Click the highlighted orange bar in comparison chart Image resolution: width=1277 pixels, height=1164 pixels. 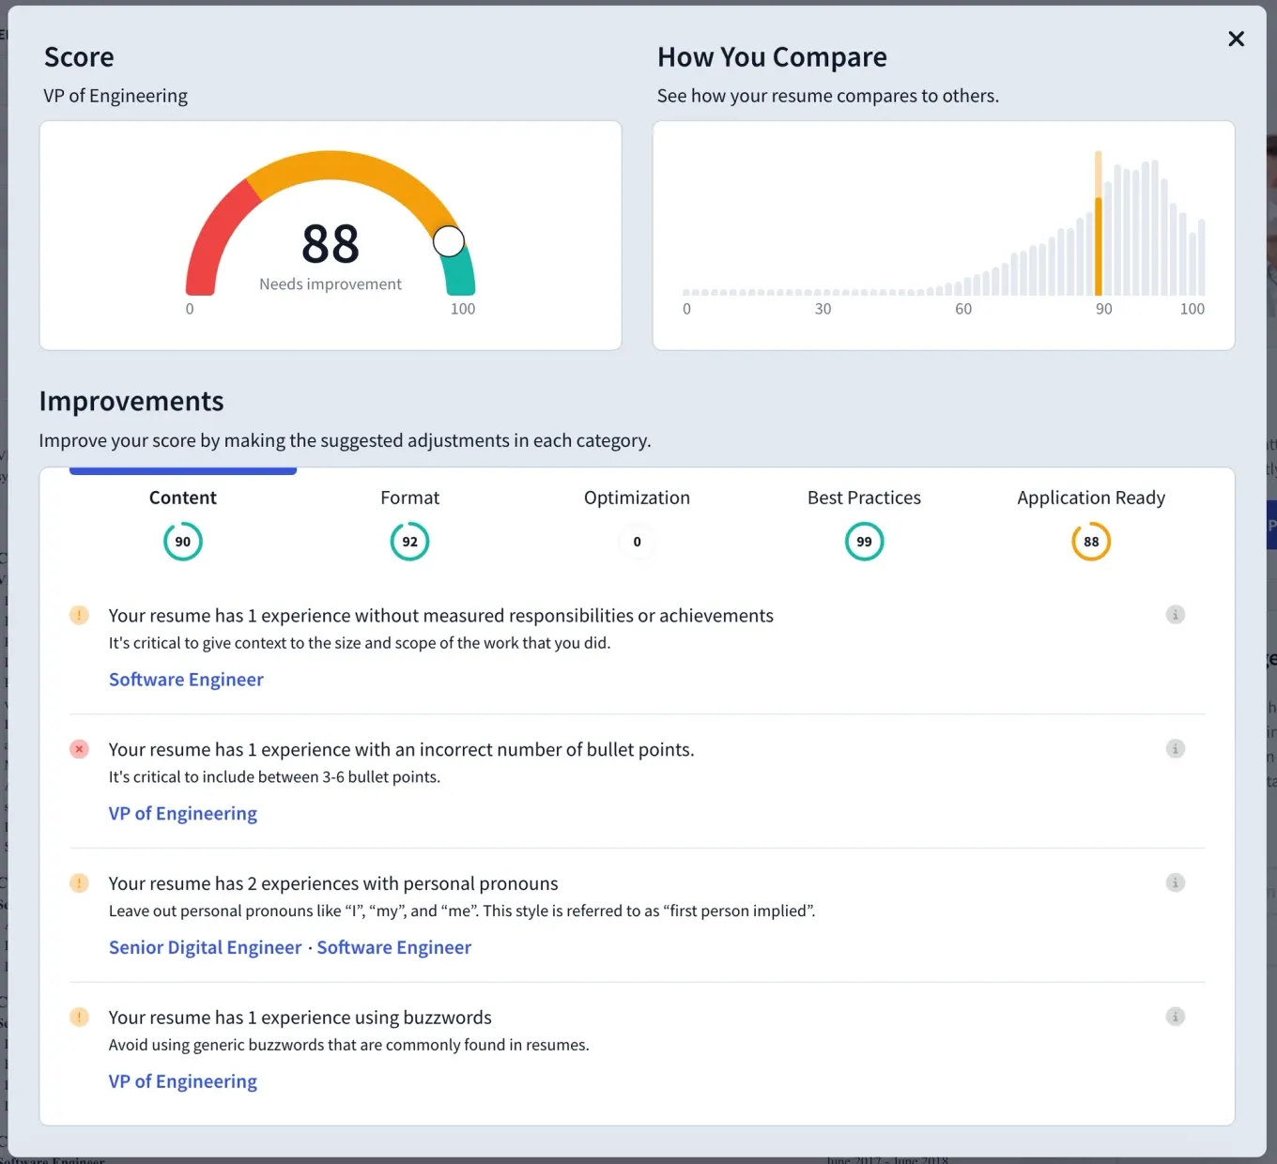(x=1098, y=246)
